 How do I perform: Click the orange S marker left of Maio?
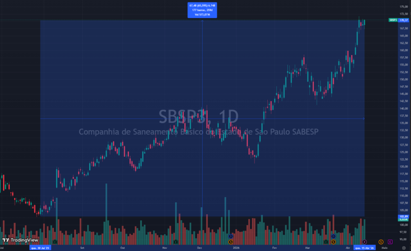tap(380, 242)
